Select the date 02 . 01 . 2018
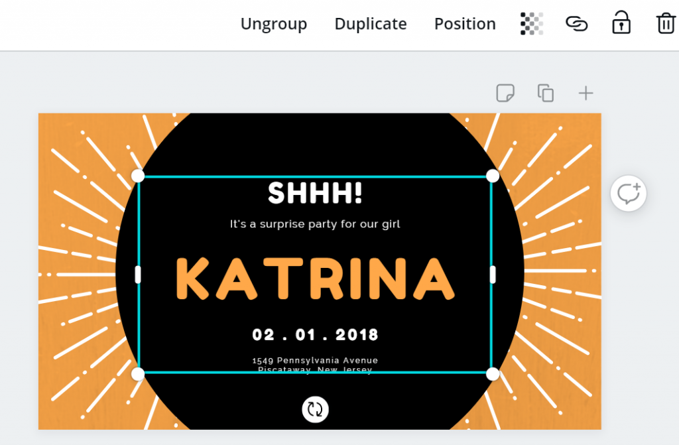The width and height of the screenshot is (679, 445). coord(315,334)
